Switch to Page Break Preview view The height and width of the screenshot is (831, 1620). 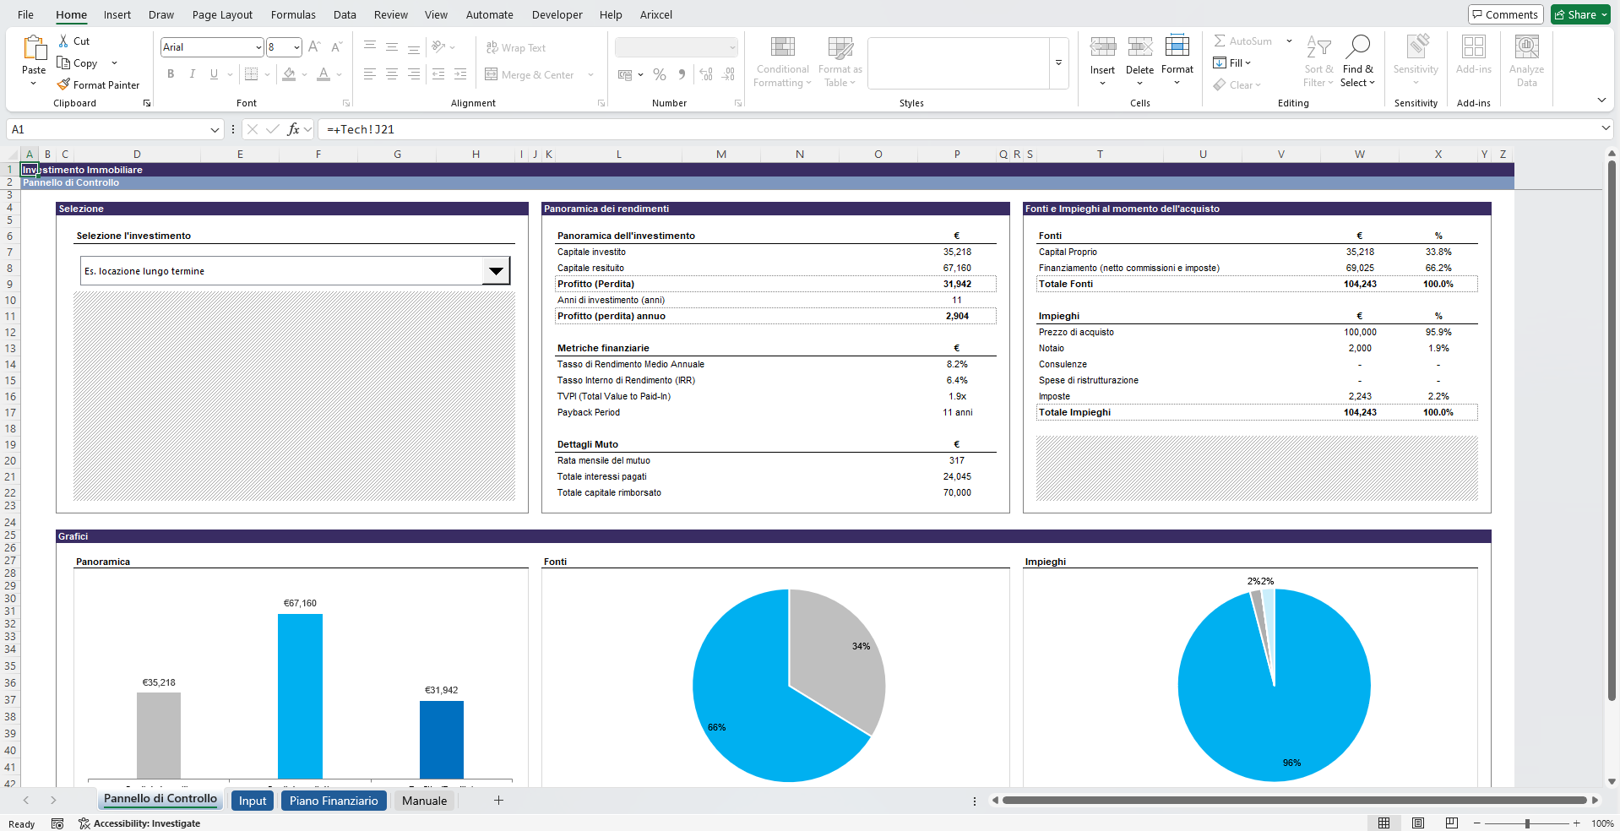(1452, 823)
